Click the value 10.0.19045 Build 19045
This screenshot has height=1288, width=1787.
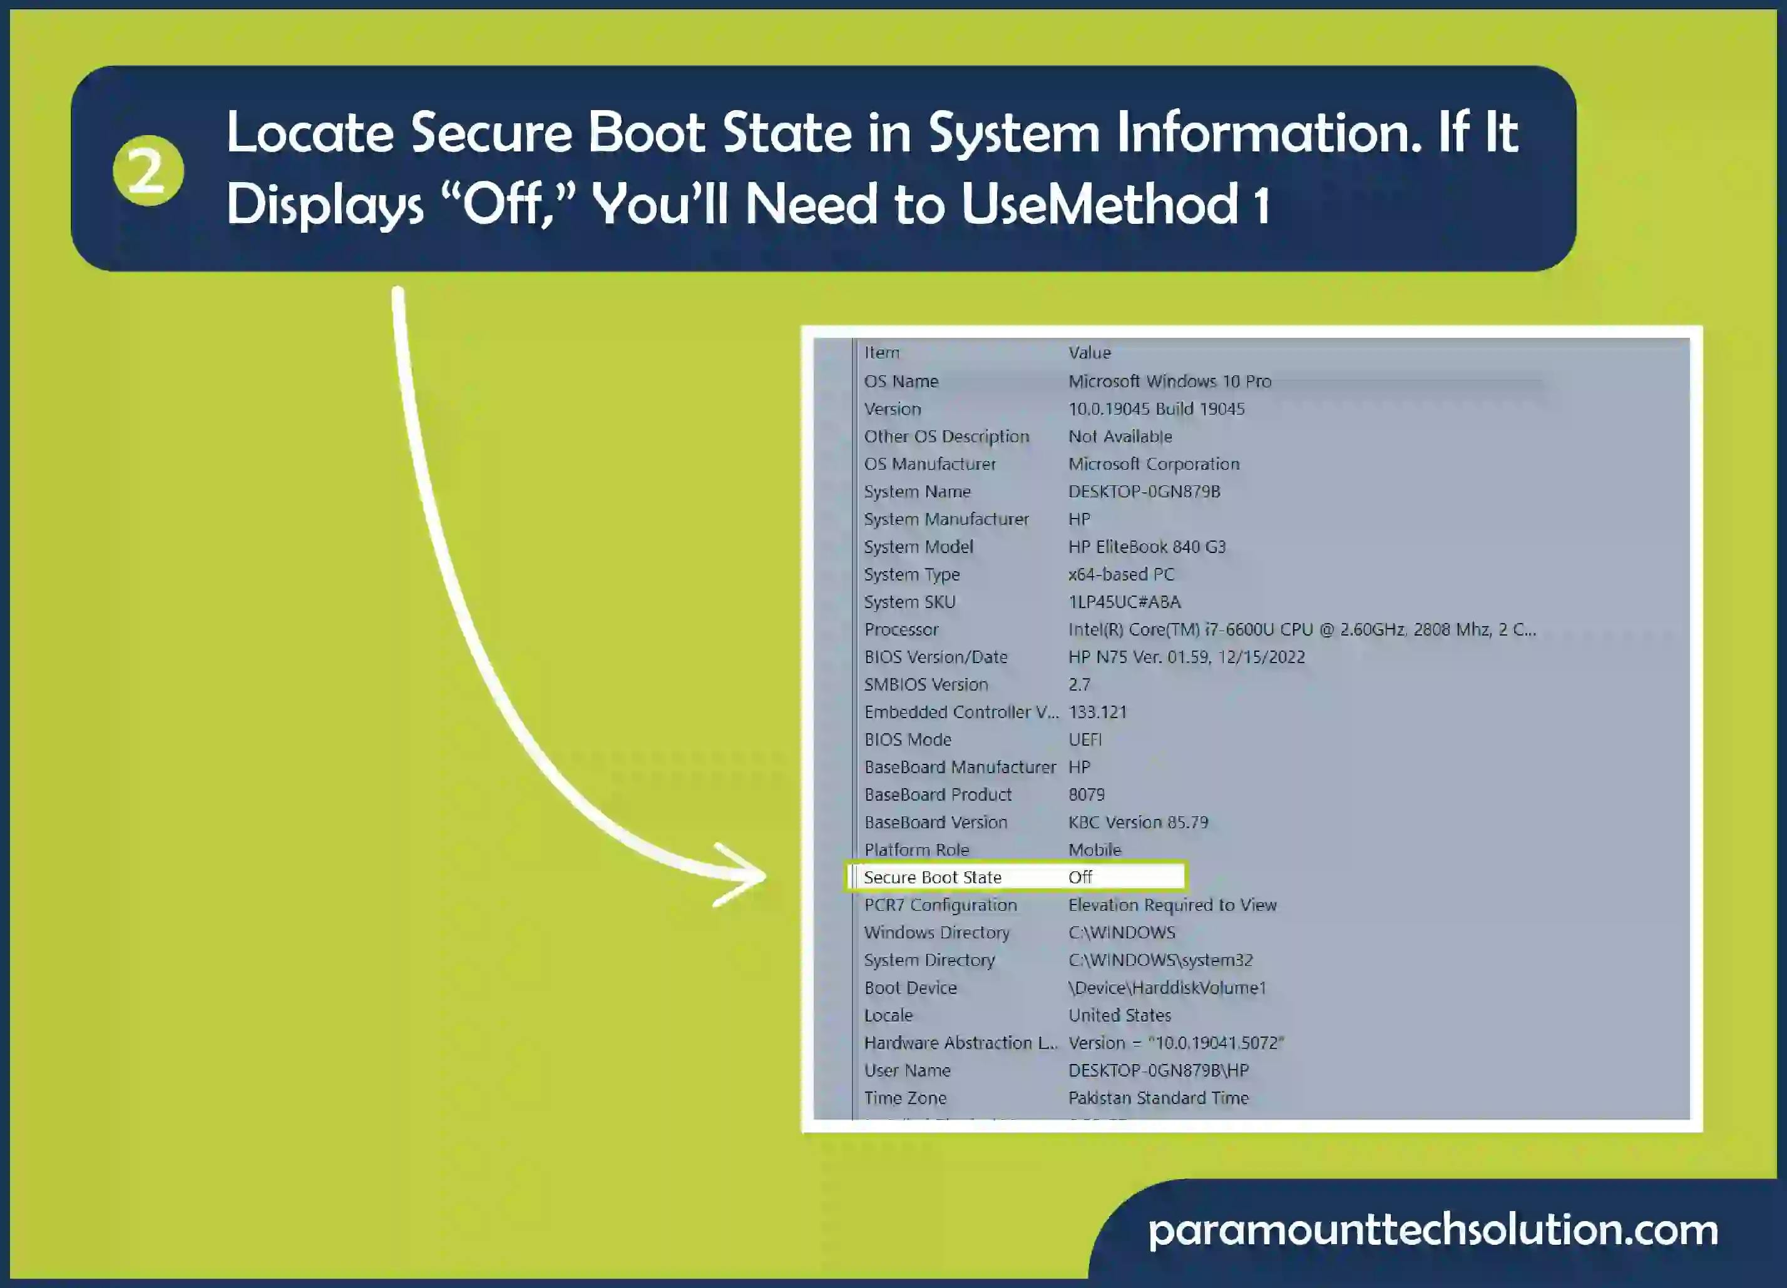pyautogui.click(x=1156, y=408)
